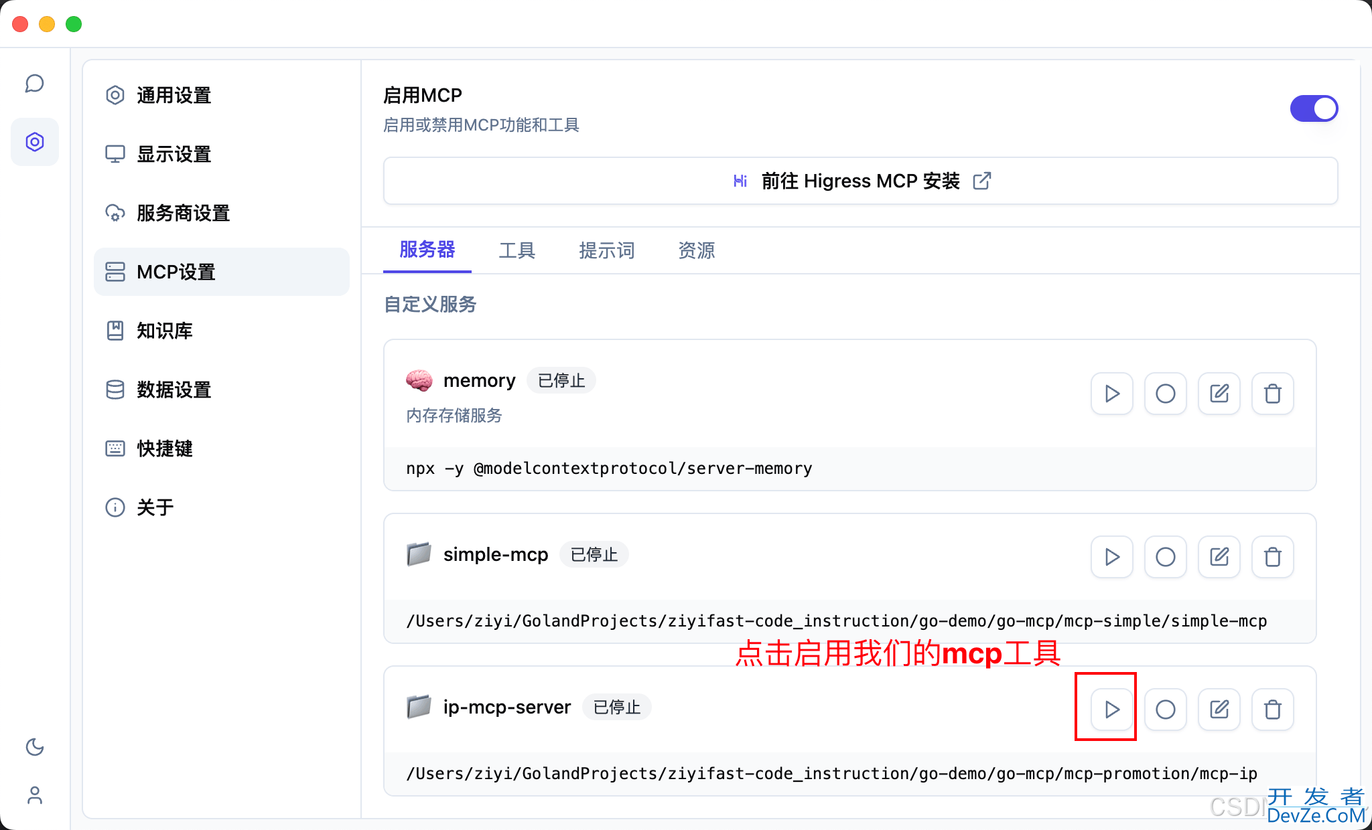This screenshot has height=830, width=1372.
Task: Click the 自定义服务 section heading
Action: (x=430, y=305)
